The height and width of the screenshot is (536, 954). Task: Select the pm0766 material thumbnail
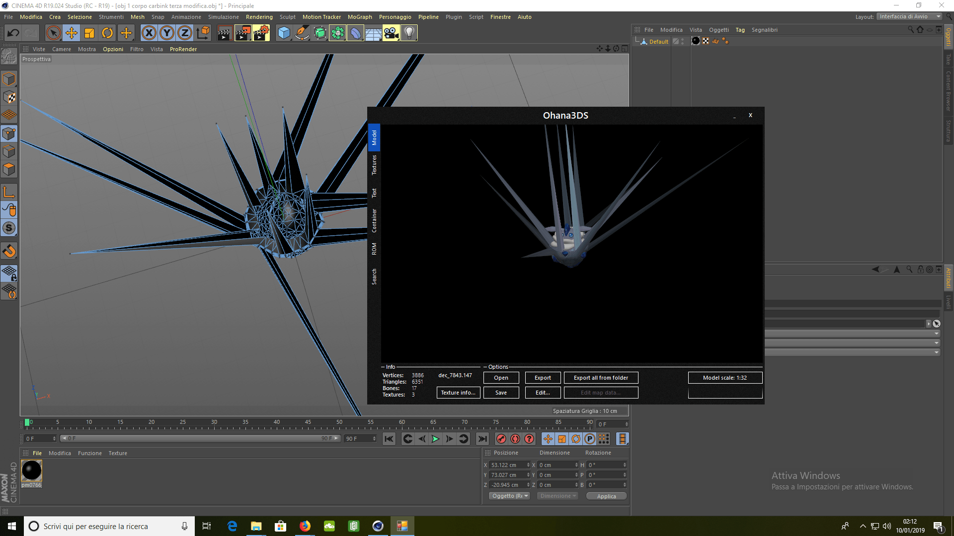click(31, 470)
